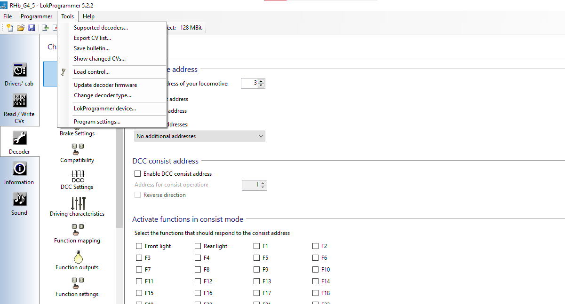Viewport: 565px width, 304px height.
Task: Open the Read / Write CVs panel
Action: tap(19, 109)
